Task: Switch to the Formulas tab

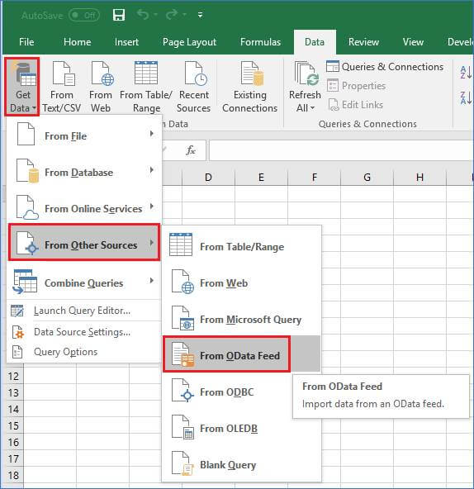Action: 260,42
